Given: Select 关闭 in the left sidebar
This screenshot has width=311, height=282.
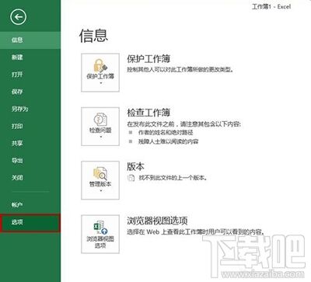Looking at the screenshot, I should 30,178.
